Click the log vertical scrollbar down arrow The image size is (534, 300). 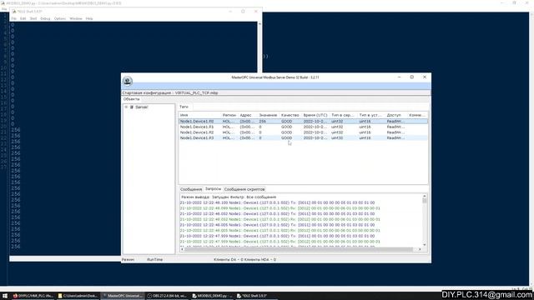(x=425, y=244)
